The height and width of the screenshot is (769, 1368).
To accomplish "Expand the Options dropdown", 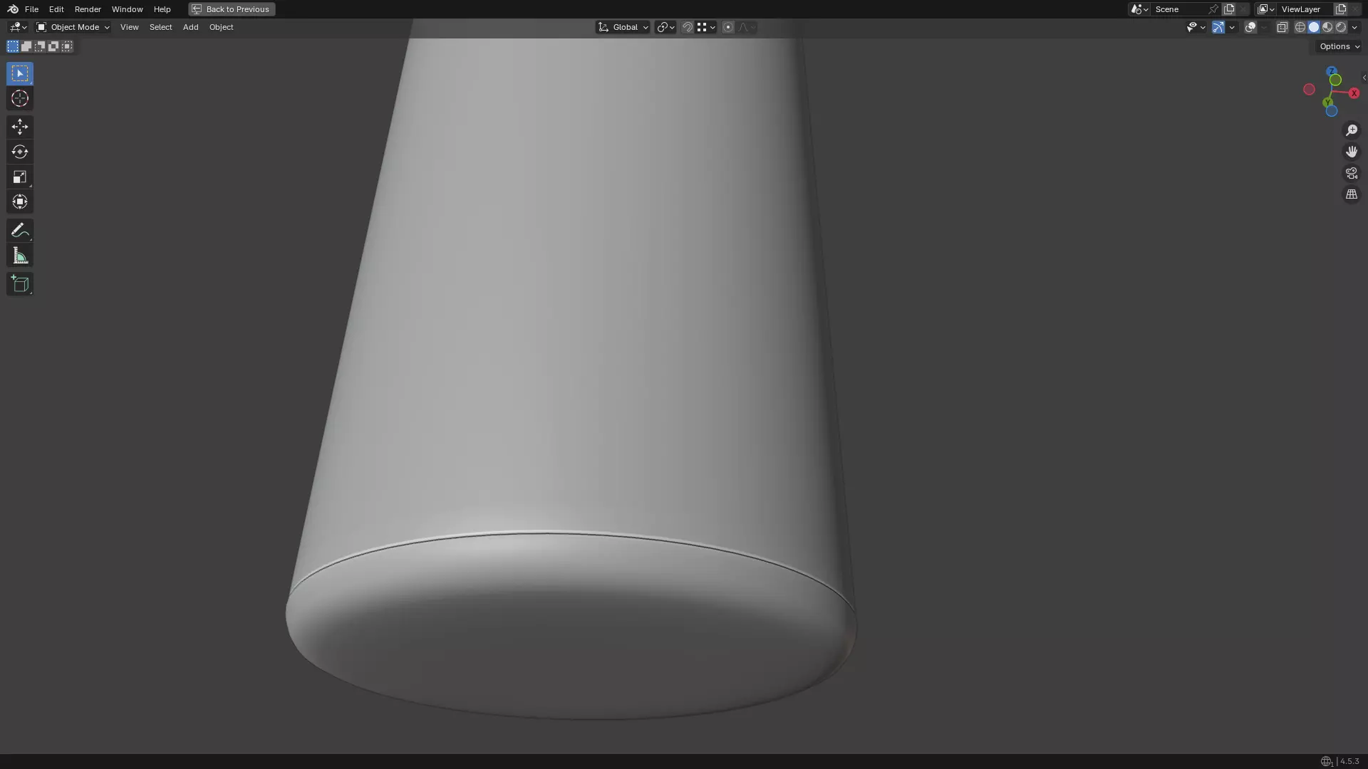I will click(x=1339, y=46).
